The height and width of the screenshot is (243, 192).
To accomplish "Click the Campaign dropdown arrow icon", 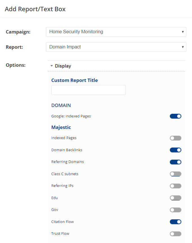I will coord(183,32).
